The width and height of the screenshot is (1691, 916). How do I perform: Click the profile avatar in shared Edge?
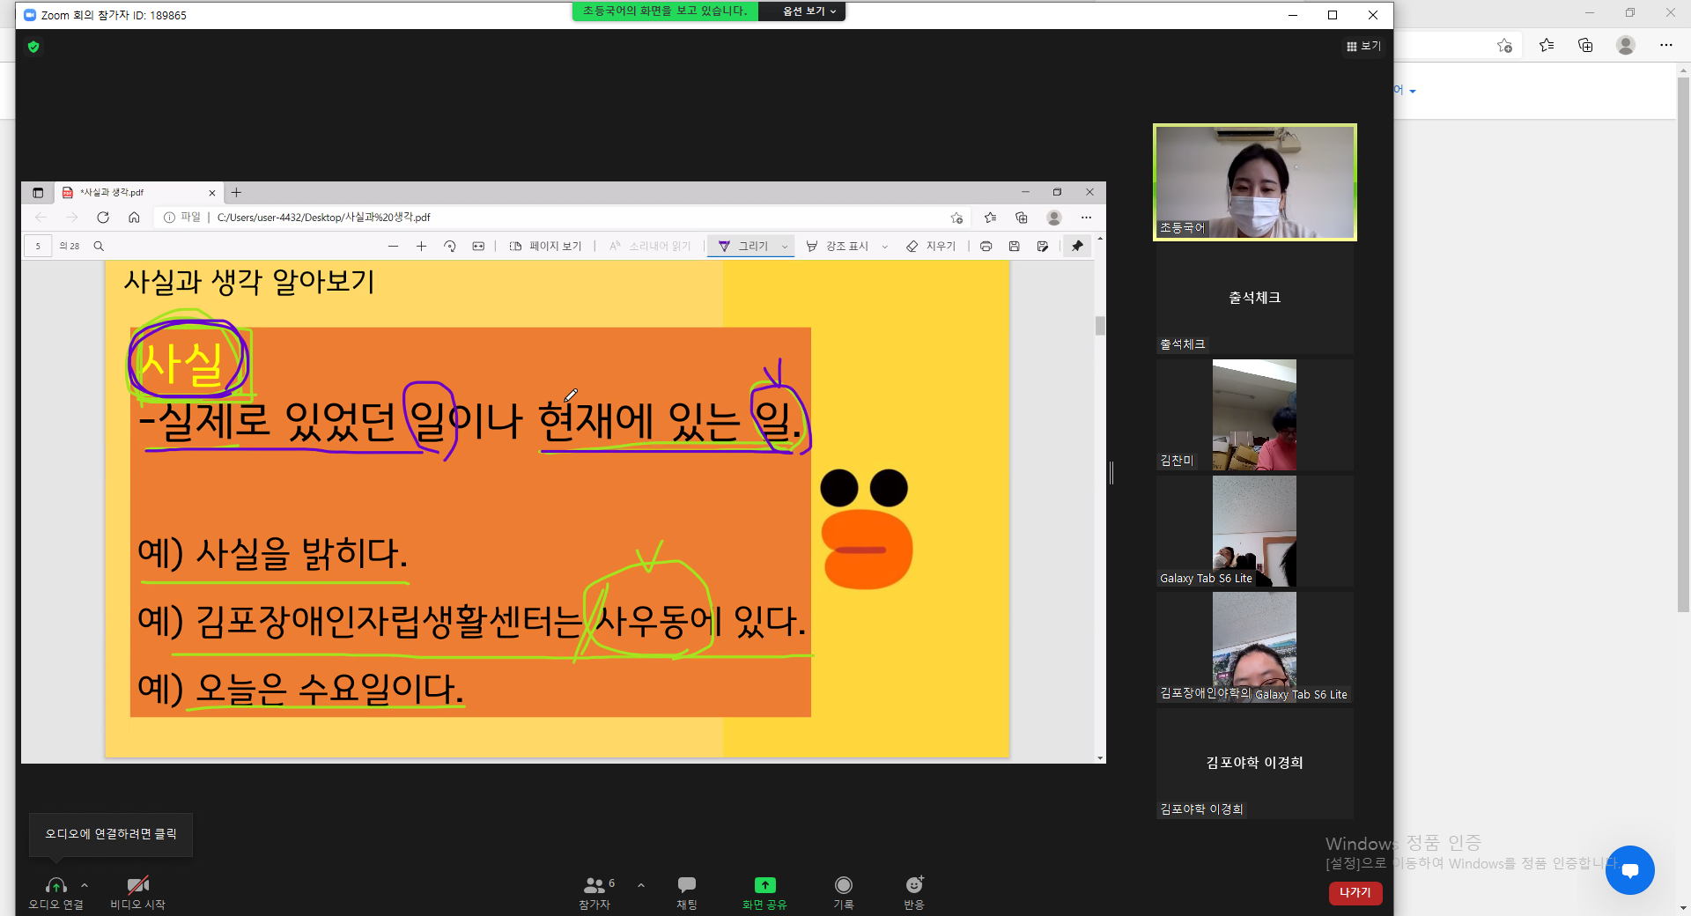pyautogui.click(x=1054, y=218)
